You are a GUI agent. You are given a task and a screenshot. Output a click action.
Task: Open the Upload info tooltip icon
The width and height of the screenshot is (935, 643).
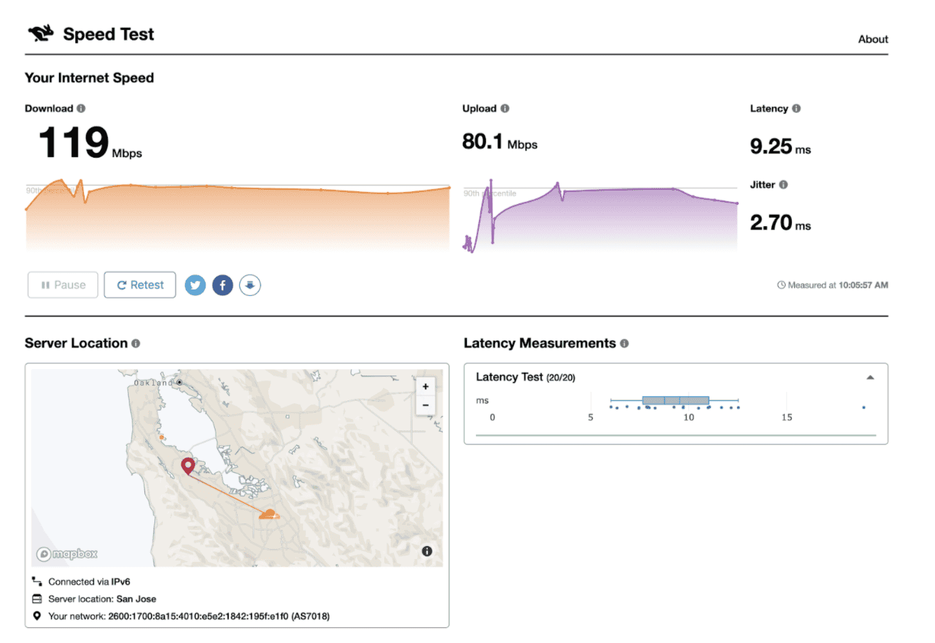pos(505,109)
